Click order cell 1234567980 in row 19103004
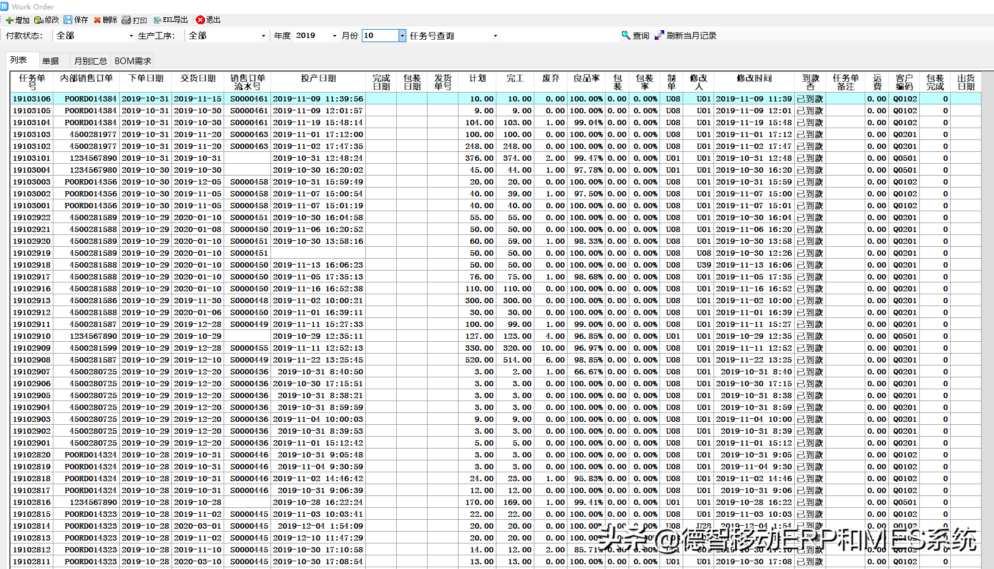The height and width of the screenshot is (569, 994). coord(86,170)
